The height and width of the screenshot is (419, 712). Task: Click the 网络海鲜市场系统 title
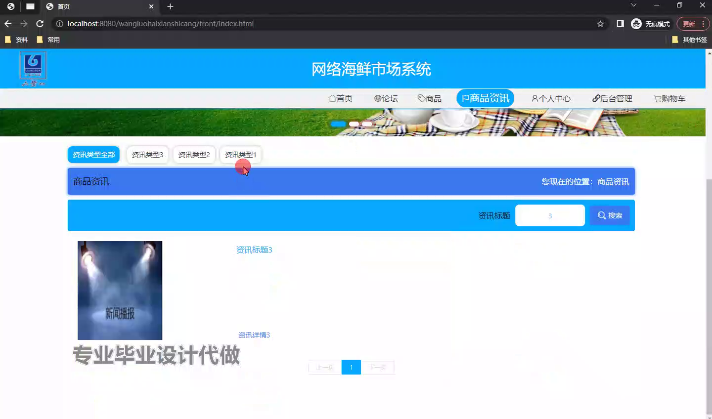pyautogui.click(x=371, y=69)
